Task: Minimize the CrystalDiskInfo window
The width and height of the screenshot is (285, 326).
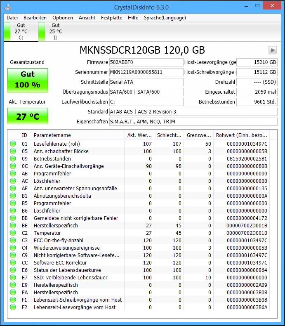Action: [x=246, y=6]
